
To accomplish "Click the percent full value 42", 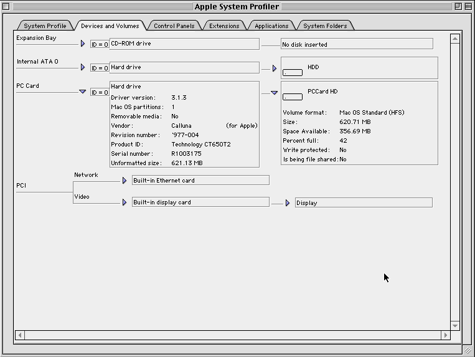I will tap(343, 141).
